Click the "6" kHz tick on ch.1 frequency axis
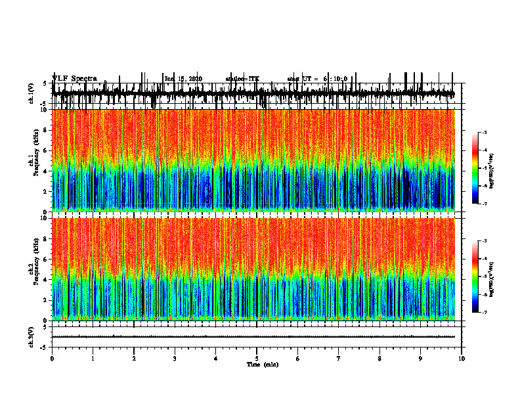This screenshot has height=402, width=520. point(46,150)
